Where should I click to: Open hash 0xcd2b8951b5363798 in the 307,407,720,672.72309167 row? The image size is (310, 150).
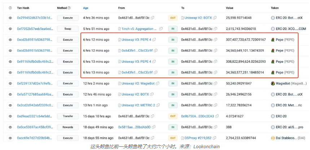(x=35, y=40)
